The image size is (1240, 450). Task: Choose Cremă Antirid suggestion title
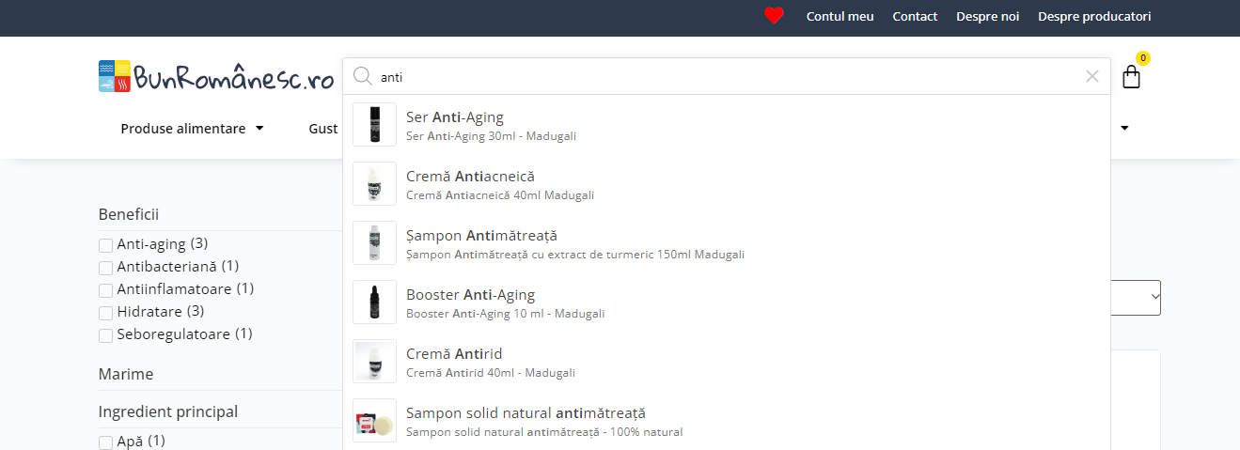(454, 354)
